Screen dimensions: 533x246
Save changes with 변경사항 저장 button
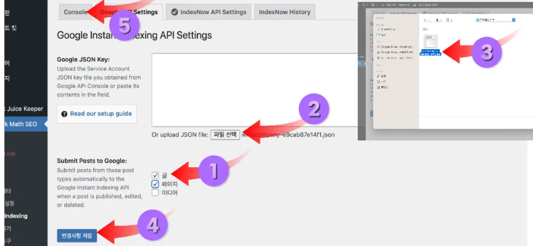[x=77, y=236]
